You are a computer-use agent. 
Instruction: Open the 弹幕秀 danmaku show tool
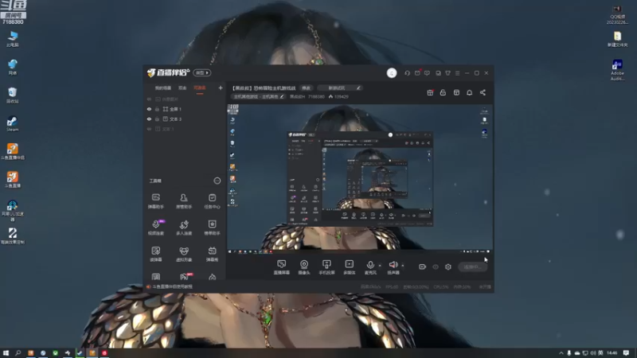(x=212, y=254)
